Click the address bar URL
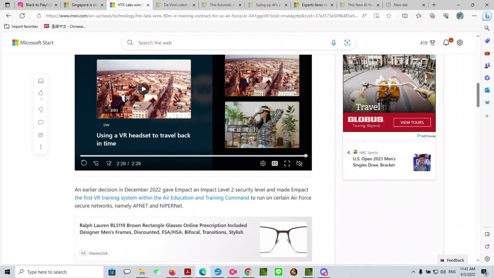The image size is (494, 278). tap(201, 16)
